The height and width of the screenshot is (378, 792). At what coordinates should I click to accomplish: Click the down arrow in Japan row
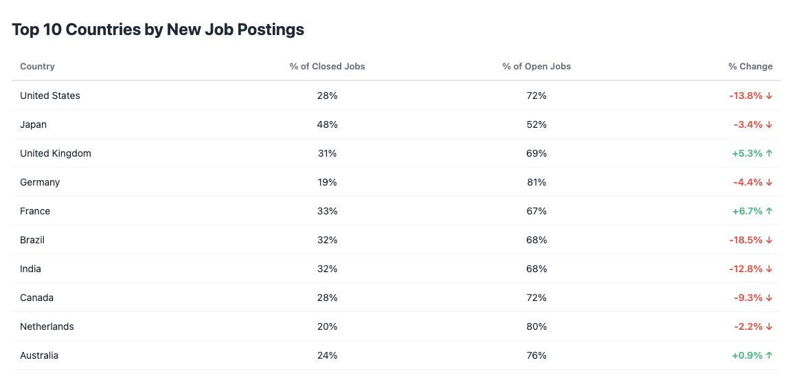click(x=769, y=125)
